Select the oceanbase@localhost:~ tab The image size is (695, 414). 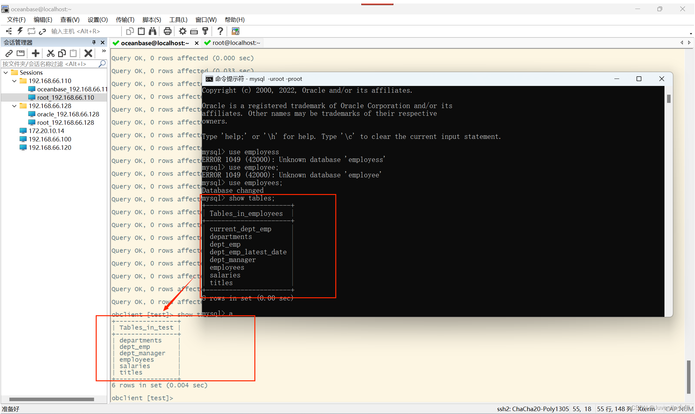coord(155,43)
